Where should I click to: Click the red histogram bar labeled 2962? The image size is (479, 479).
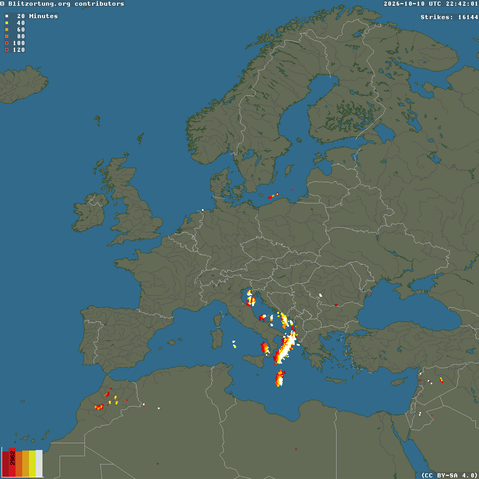(12, 462)
